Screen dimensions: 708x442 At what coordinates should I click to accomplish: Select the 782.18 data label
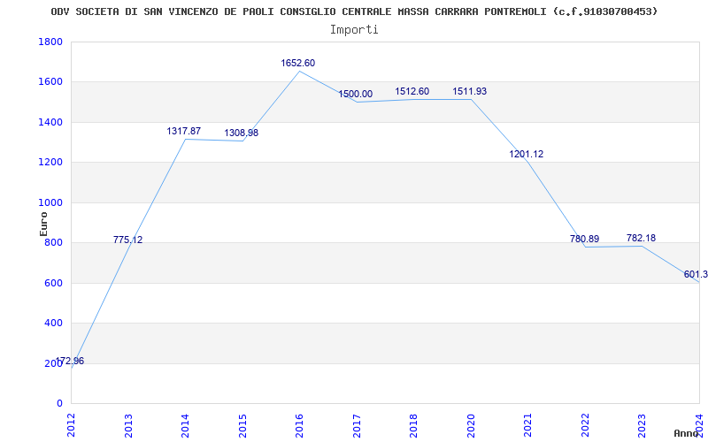click(x=641, y=238)
